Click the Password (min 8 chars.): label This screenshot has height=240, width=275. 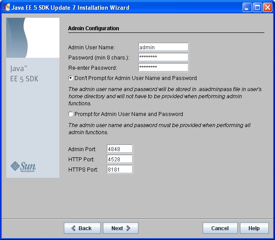(99, 58)
